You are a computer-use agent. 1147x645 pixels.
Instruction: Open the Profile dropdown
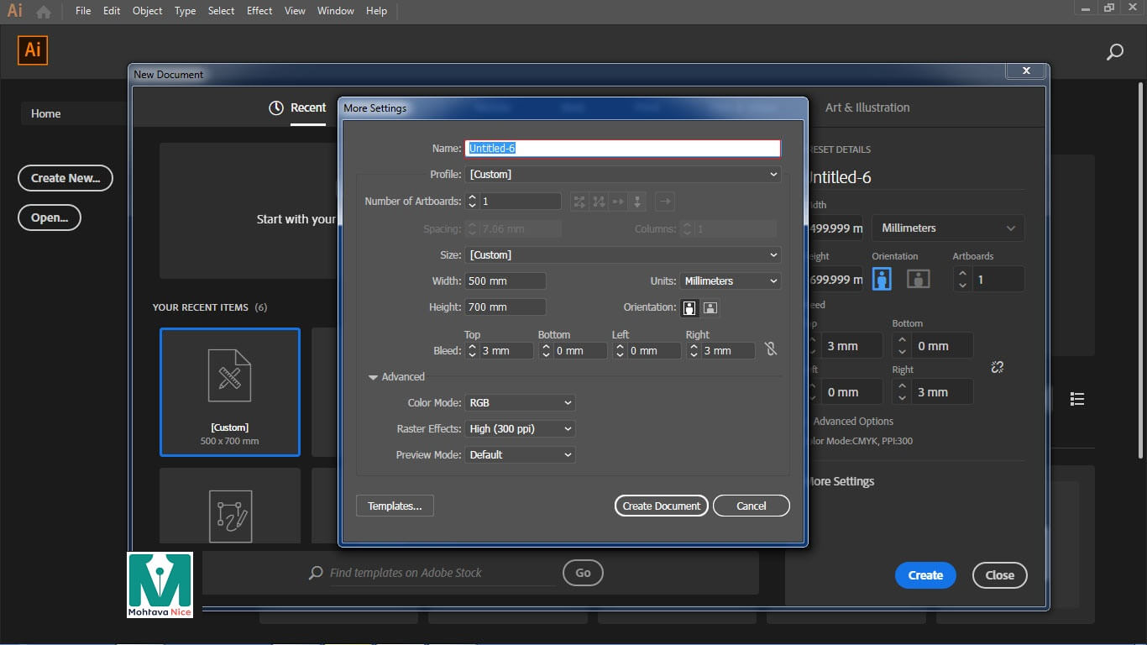pyautogui.click(x=622, y=175)
